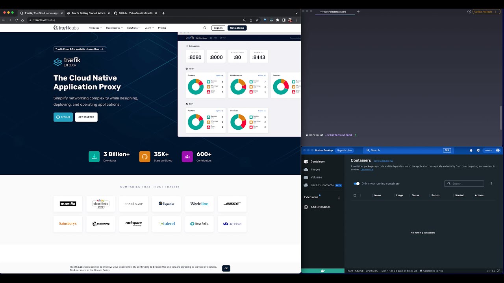Reload the Traefik page in Chrome
Viewport: 504px width, 283px height.
click(x=16, y=20)
